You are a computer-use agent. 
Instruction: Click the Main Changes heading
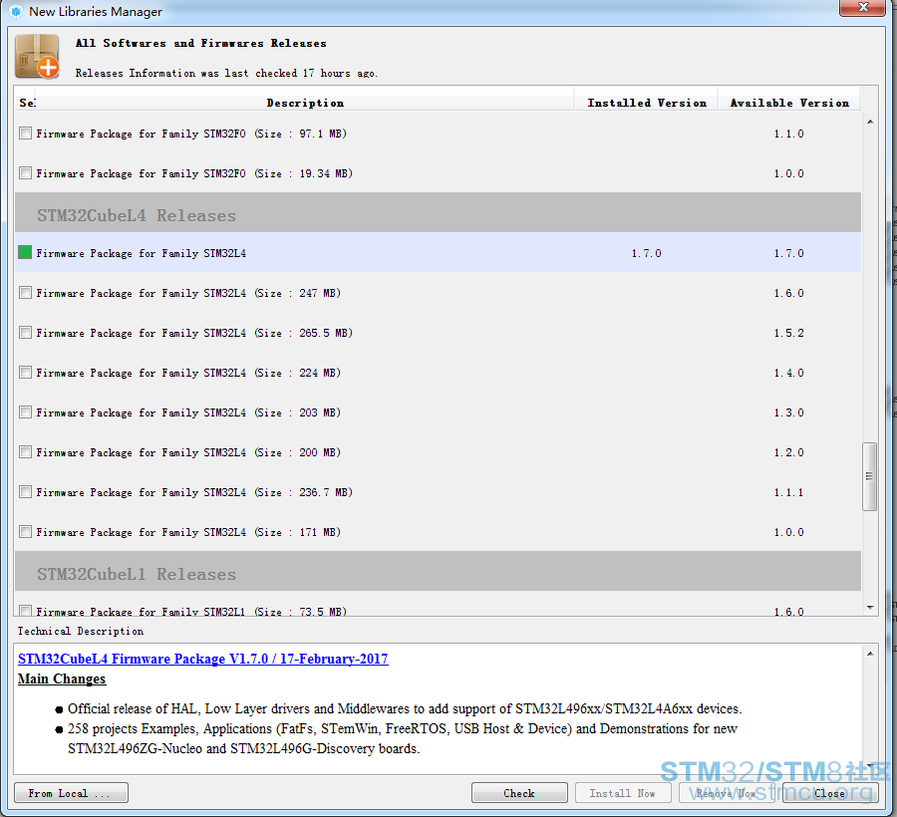pos(62,679)
